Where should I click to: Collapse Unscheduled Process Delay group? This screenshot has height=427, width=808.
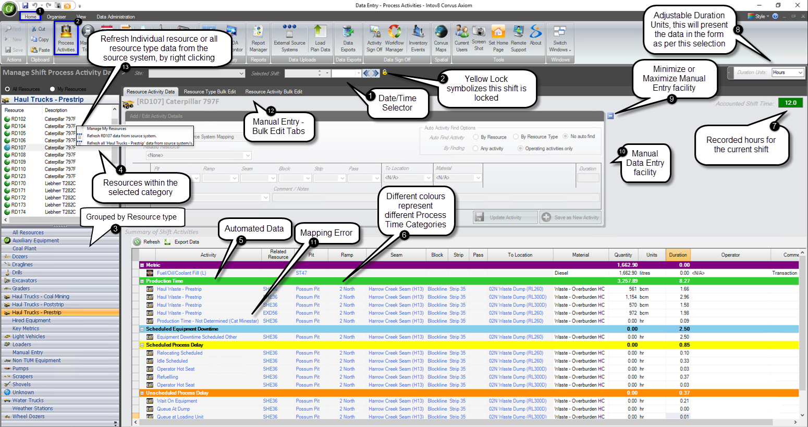pyautogui.click(x=142, y=393)
